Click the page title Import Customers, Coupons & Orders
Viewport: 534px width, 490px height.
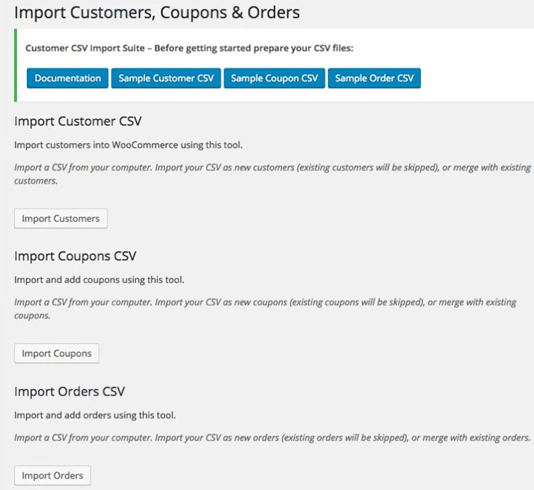(x=157, y=13)
